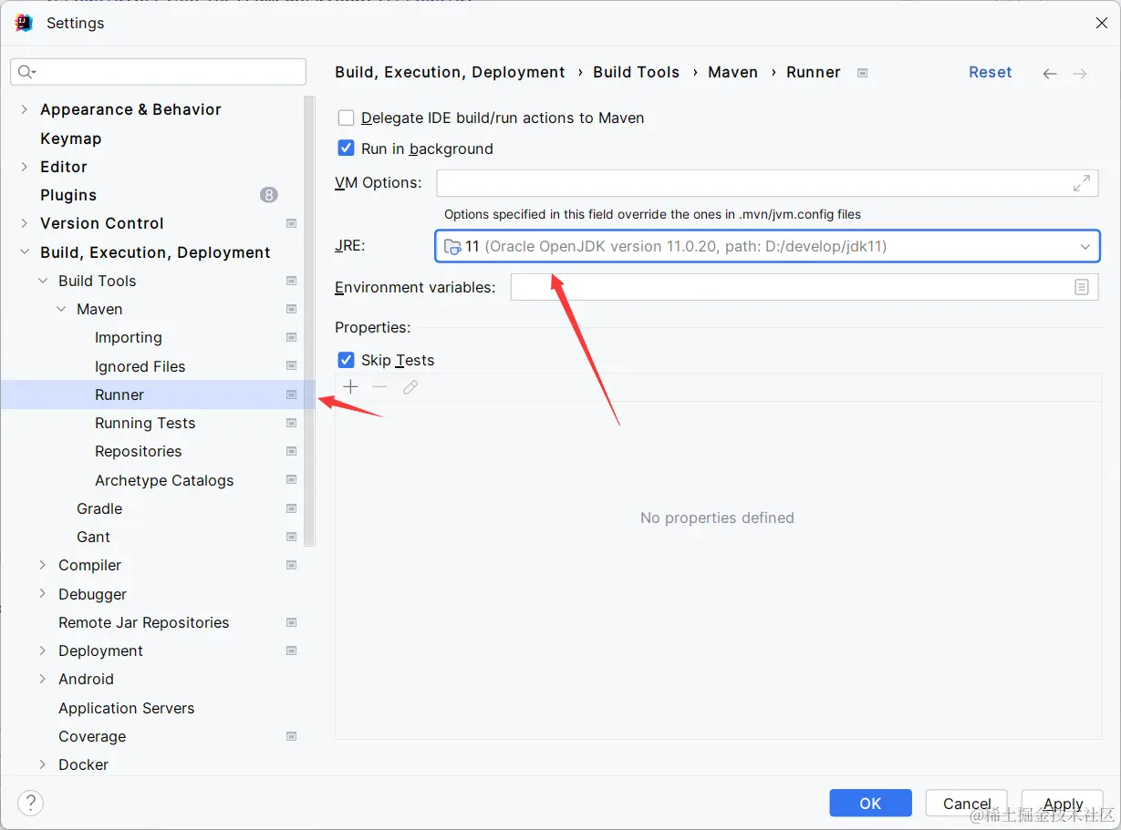The image size is (1121, 830).
Task: Toggle Run in background checkbox
Action: pyautogui.click(x=347, y=149)
